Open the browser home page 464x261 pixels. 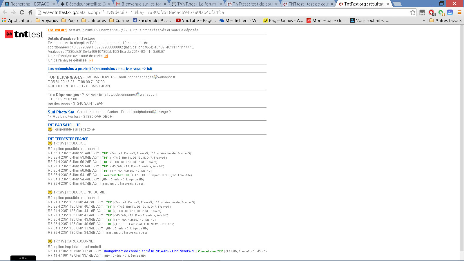pyautogui.click(x=30, y=12)
